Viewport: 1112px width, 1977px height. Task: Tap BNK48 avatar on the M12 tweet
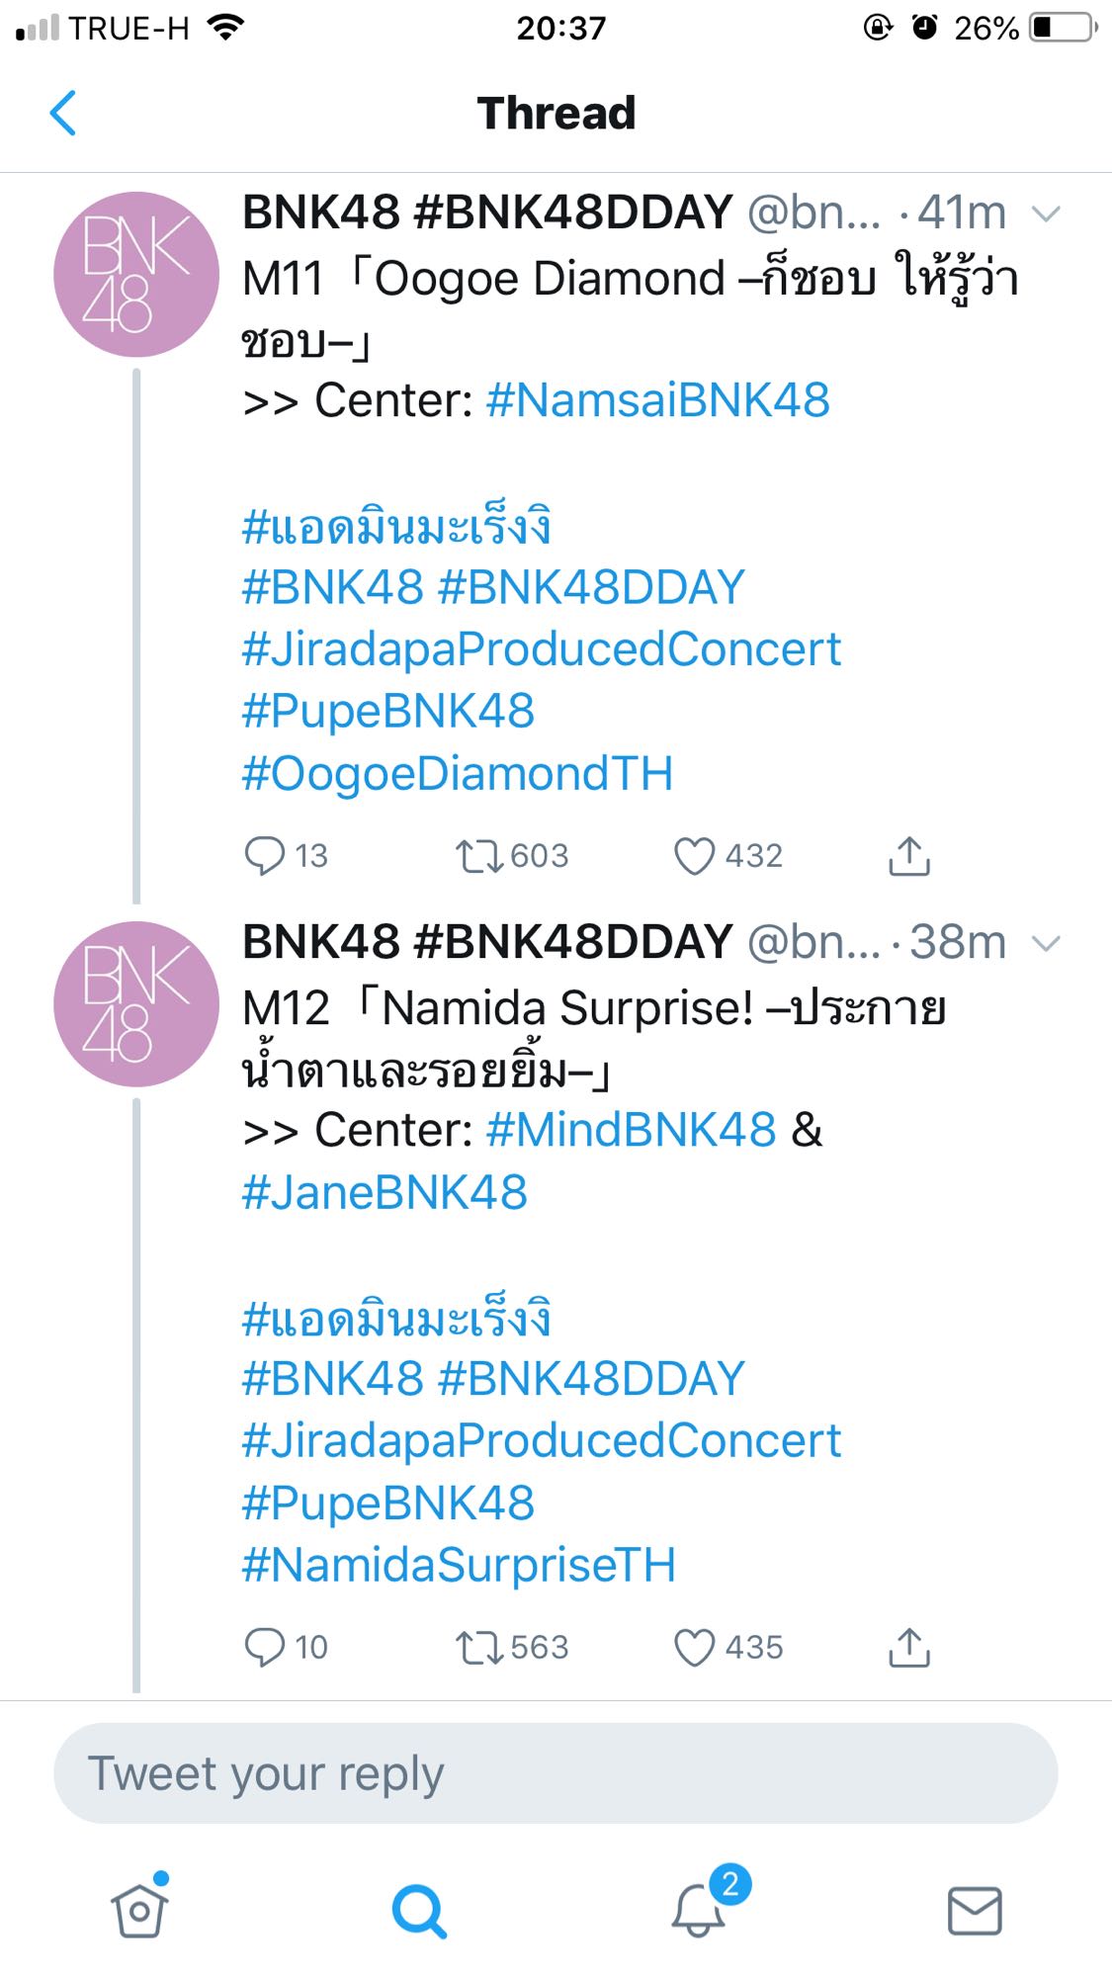(x=136, y=1004)
